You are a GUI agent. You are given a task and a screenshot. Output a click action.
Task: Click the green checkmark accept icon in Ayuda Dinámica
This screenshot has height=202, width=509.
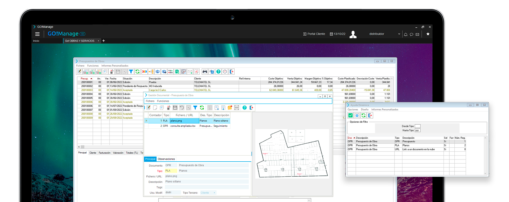(x=350, y=115)
